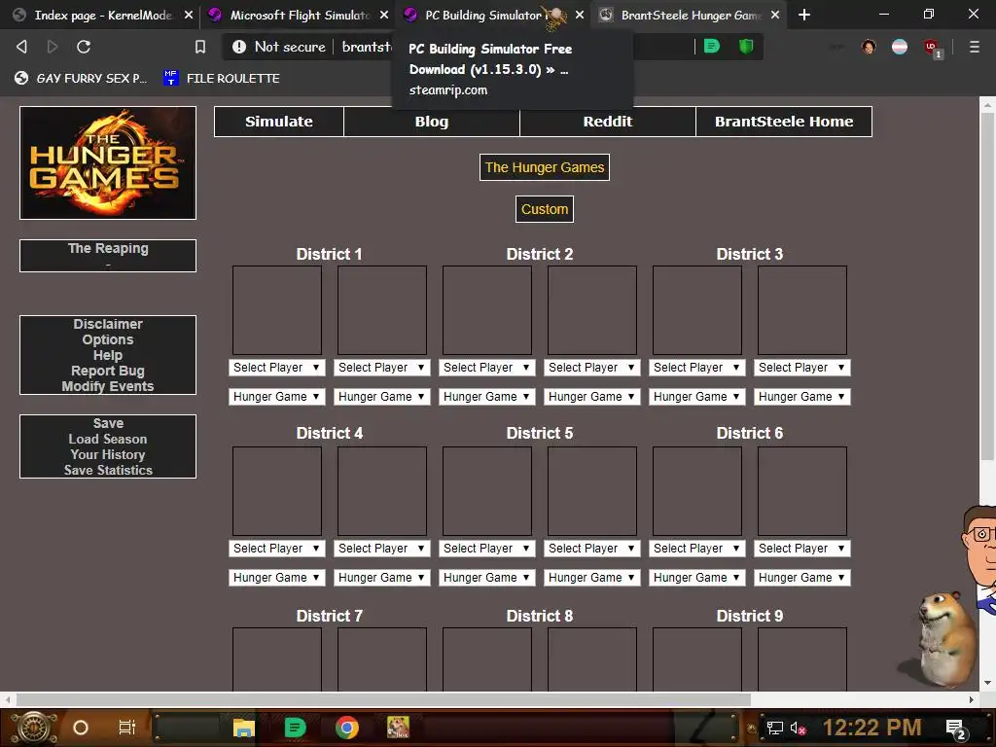Open District 2 first Select Player dropdown
The width and height of the screenshot is (996, 747).
coord(487,367)
